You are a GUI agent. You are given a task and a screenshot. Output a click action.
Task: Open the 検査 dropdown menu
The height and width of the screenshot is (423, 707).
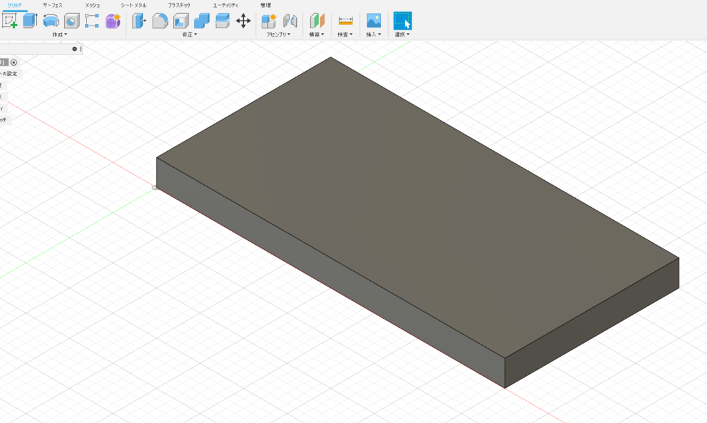[345, 35]
